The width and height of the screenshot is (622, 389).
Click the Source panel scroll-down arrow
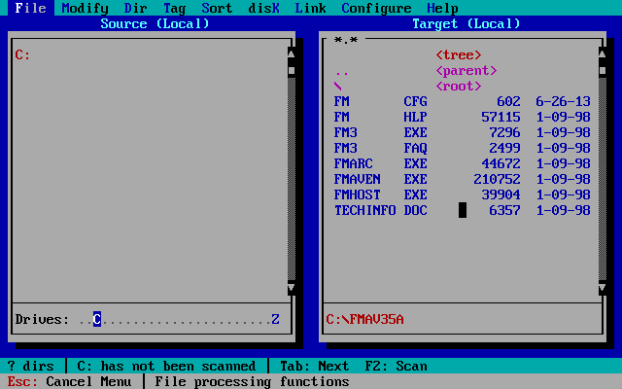click(x=292, y=288)
